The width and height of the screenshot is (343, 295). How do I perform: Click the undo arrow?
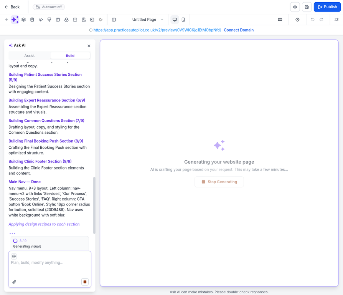pos(313,20)
